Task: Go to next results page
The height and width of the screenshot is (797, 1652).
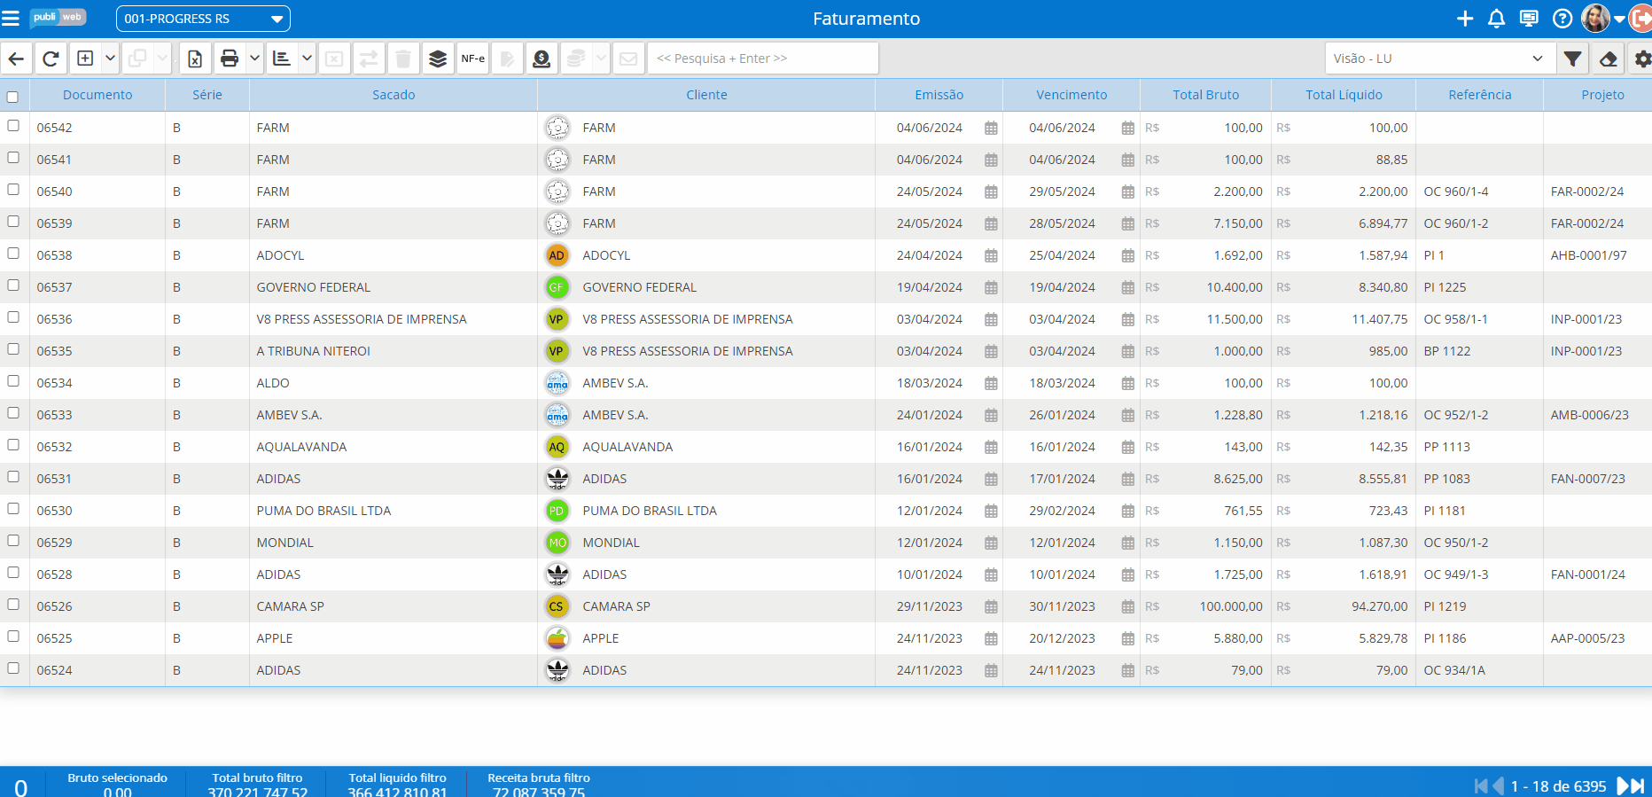Action: (x=1622, y=785)
